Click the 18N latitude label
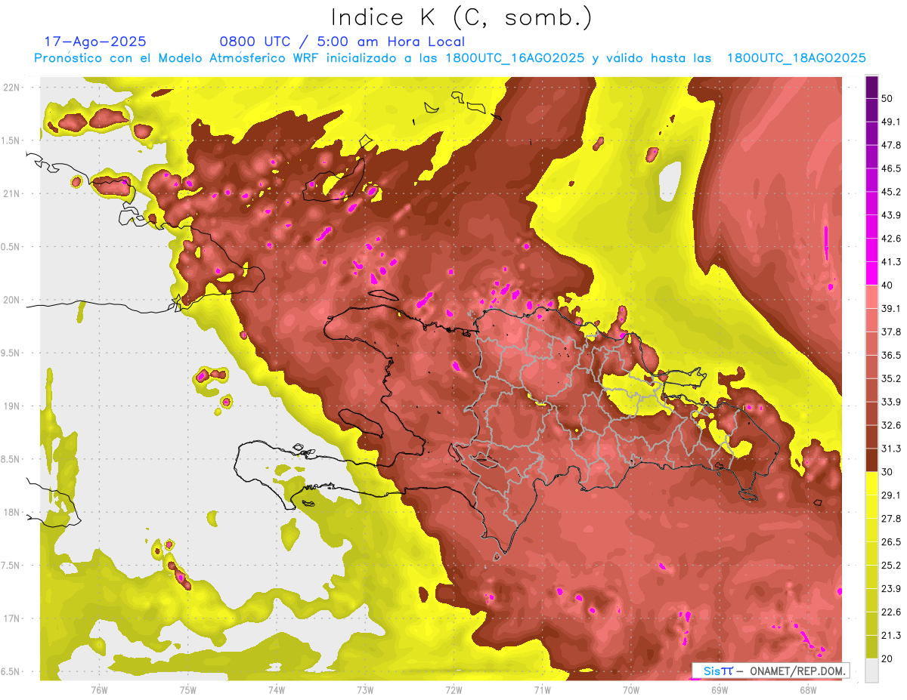 [11, 512]
